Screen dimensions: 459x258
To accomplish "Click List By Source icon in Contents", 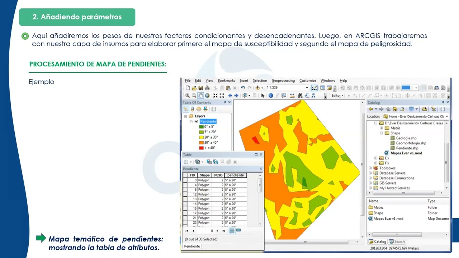I will 193,109.
